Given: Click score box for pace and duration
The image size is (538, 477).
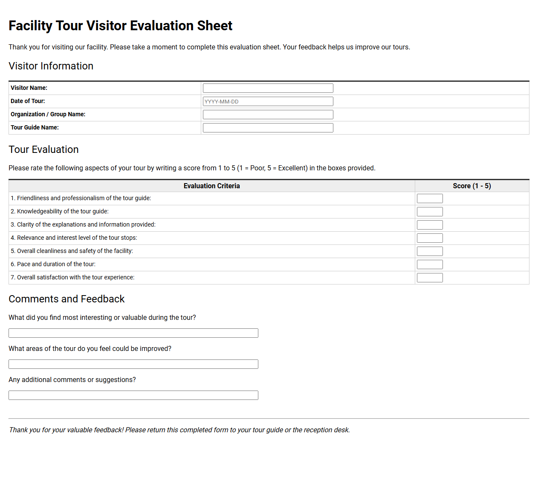Looking at the screenshot, I should click(x=430, y=264).
